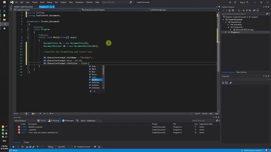
Task: Expand the Microsoft.NETCore.App node
Action: pos(230,30)
